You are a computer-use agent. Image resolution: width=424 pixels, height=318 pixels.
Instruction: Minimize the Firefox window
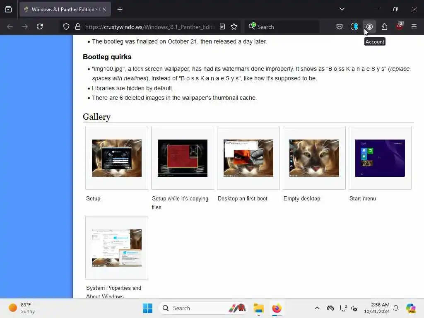point(376,9)
